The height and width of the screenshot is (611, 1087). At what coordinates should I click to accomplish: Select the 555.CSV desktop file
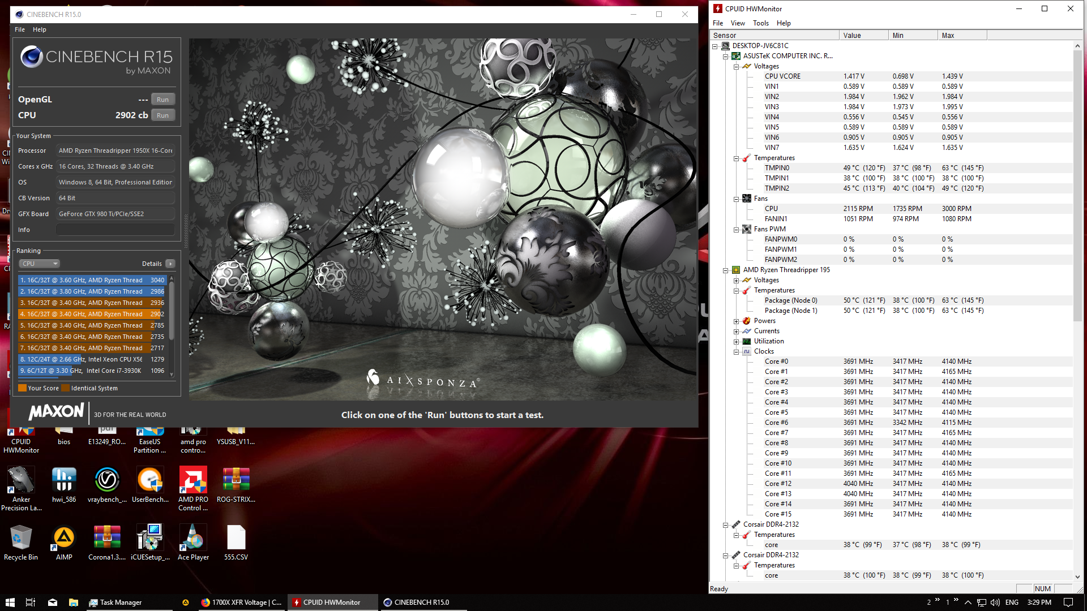click(x=236, y=543)
